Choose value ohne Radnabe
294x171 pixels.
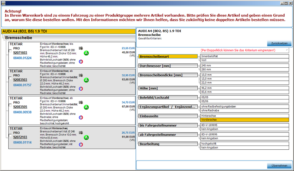[245, 110]
